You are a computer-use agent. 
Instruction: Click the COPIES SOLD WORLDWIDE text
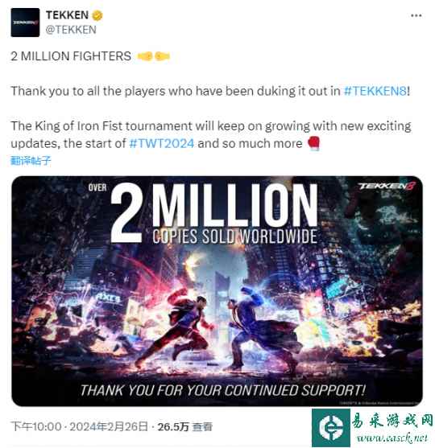tap(234, 236)
